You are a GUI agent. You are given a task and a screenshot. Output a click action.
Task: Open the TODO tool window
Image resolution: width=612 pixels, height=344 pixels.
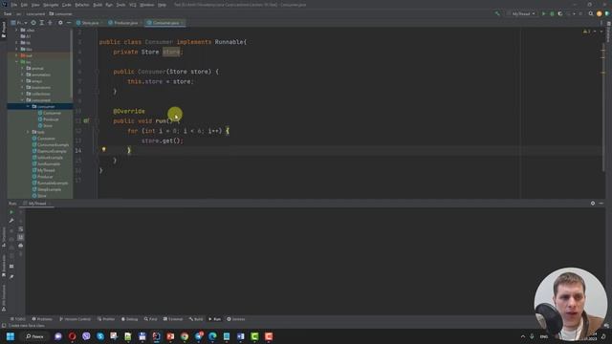17,319
